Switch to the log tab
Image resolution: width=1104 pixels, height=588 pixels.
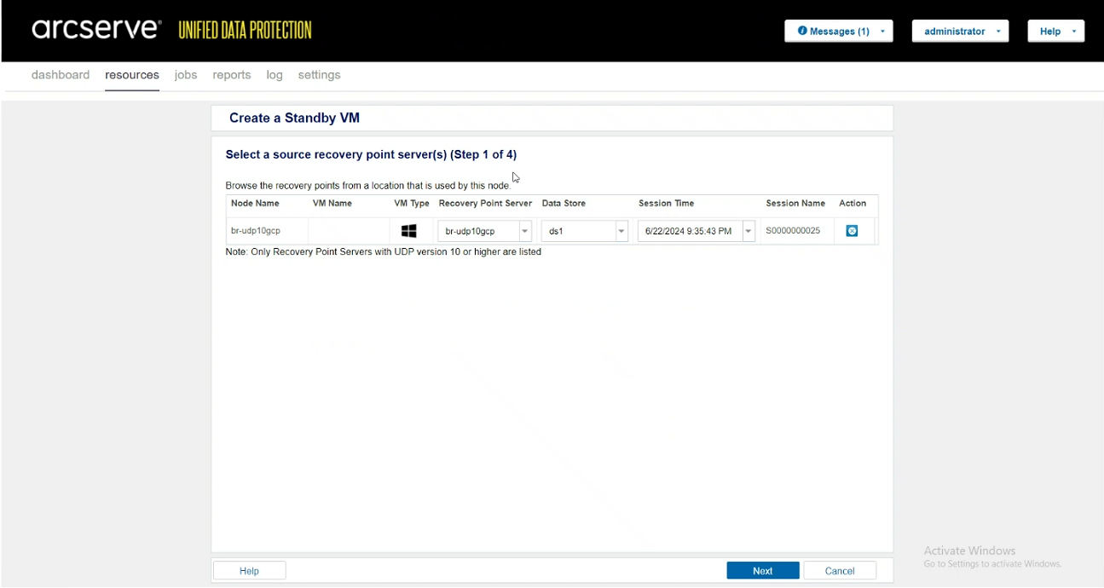(x=275, y=75)
